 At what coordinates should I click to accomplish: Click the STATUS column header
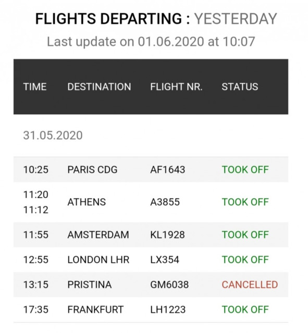(x=240, y=87)
